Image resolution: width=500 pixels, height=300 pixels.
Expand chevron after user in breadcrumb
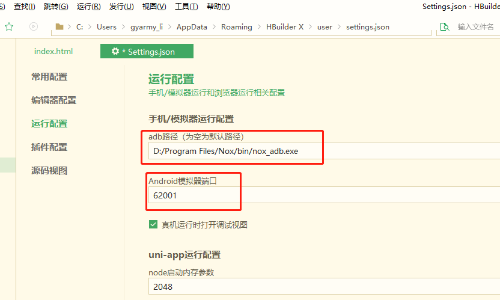340,27
